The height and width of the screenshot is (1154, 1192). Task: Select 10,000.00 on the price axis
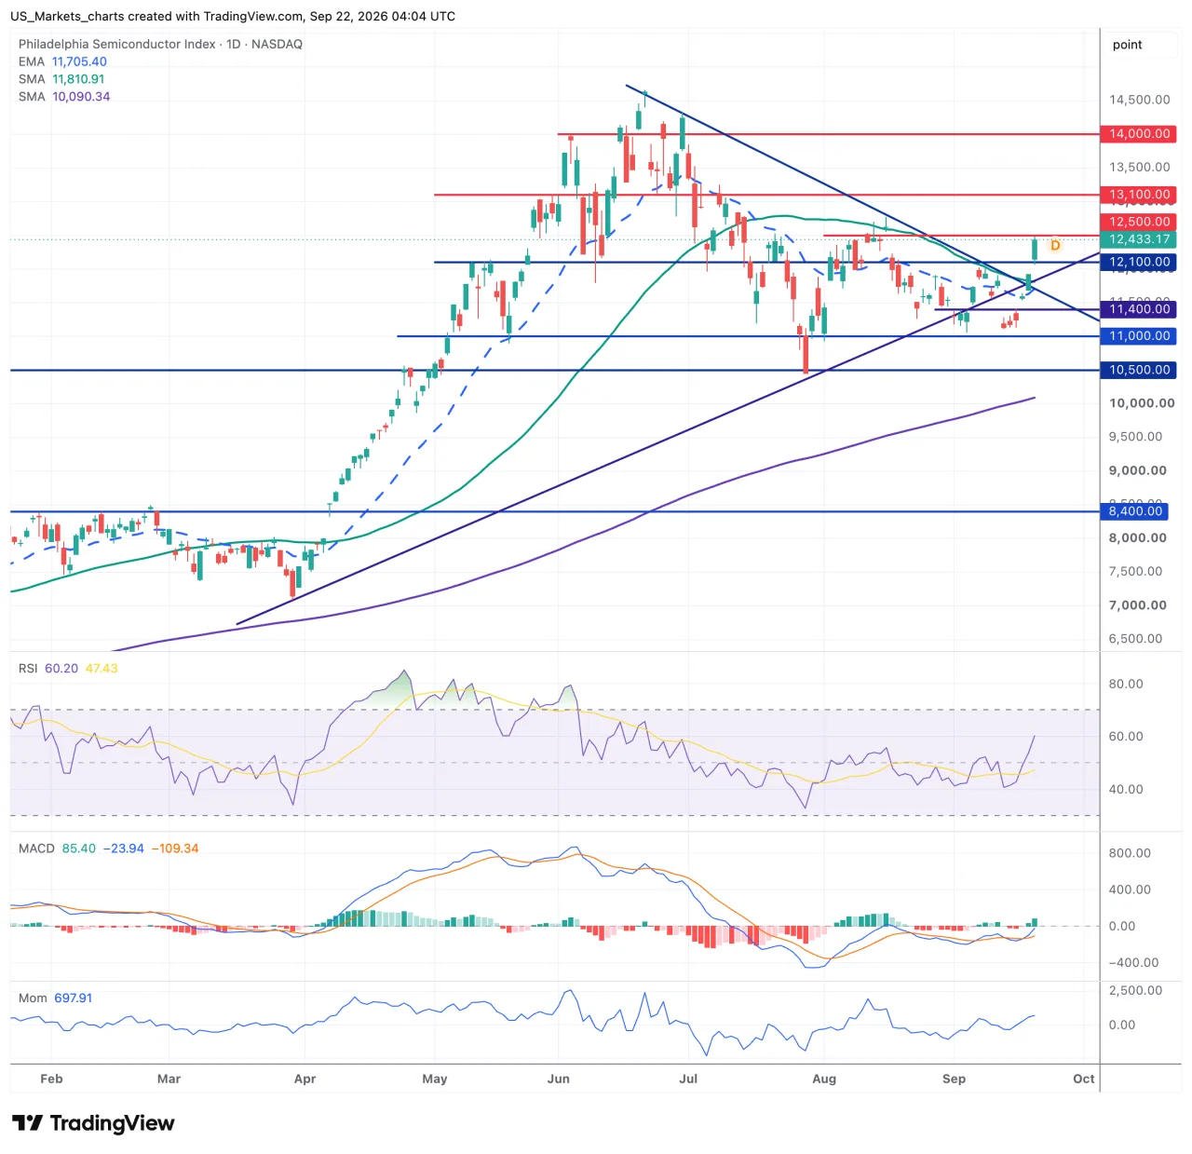pos(1142,403)
